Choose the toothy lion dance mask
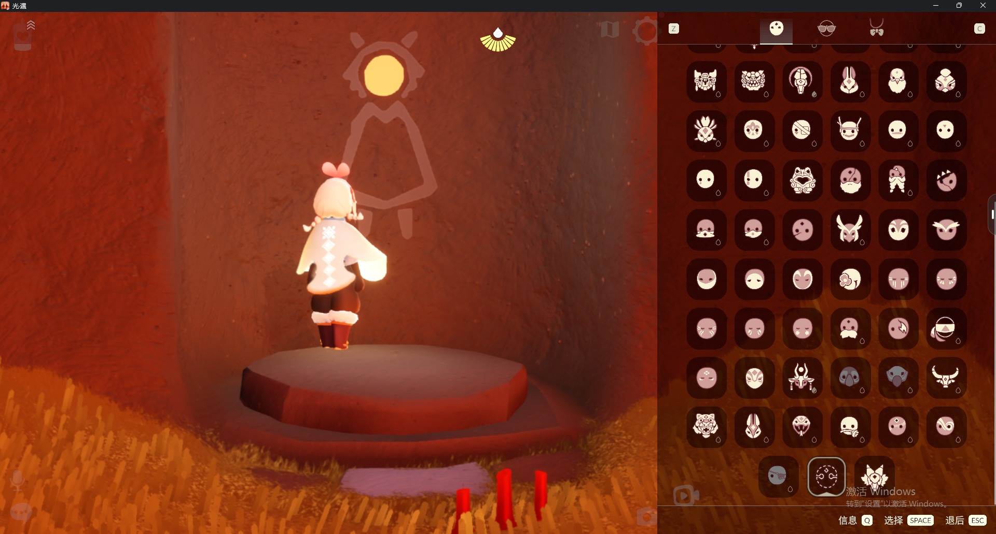 754,81
